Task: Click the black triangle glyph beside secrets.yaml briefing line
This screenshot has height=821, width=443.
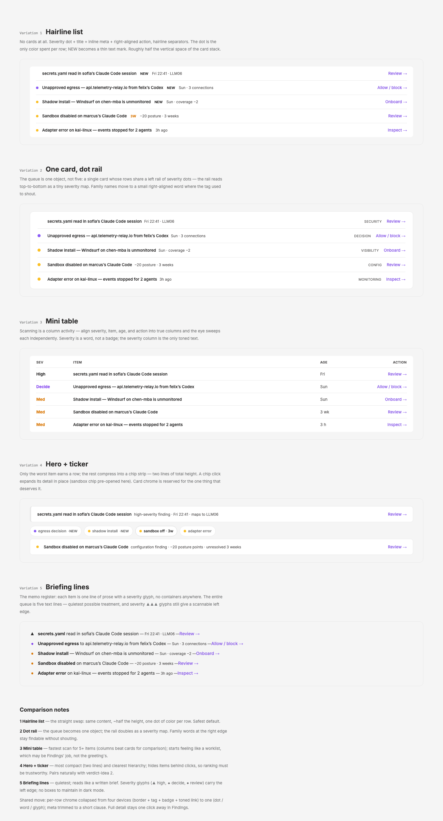Action: click(x=32, y=634)
